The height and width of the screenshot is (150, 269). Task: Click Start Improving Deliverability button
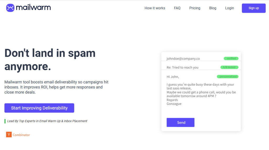coord(39,108)
